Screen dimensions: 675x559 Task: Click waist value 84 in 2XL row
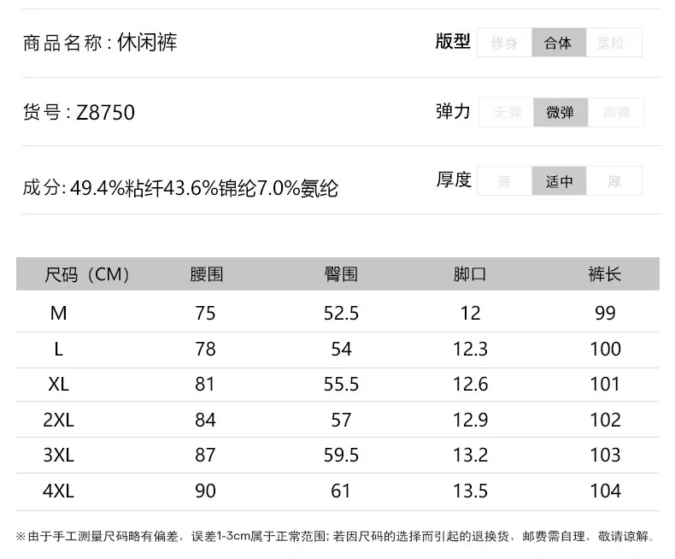point(205,420)
